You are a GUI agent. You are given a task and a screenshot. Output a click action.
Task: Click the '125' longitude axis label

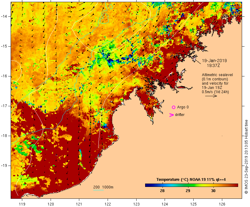pyautogui.click(x=194, y=204)
